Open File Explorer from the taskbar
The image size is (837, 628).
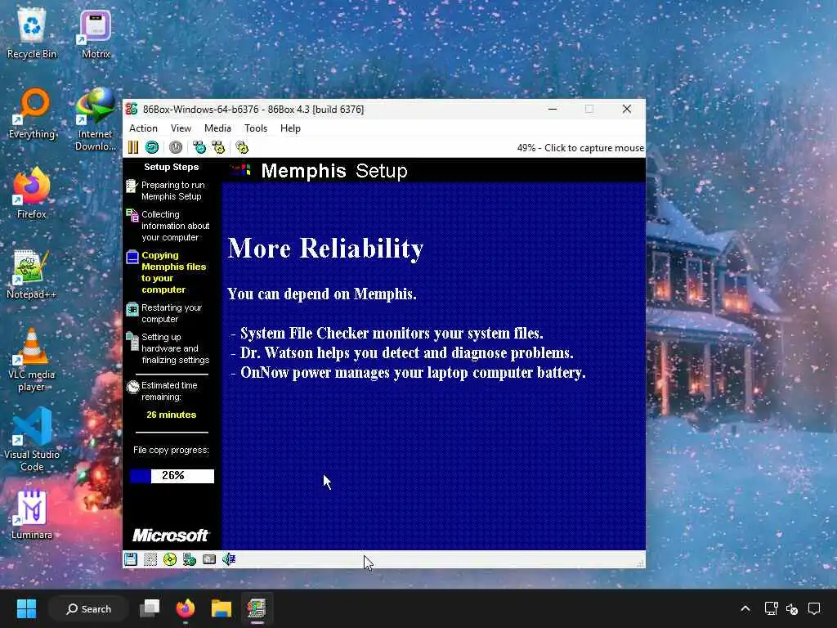click(x=221, y=608)
